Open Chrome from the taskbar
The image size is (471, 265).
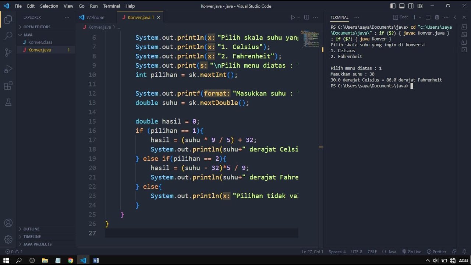(70, 260)
